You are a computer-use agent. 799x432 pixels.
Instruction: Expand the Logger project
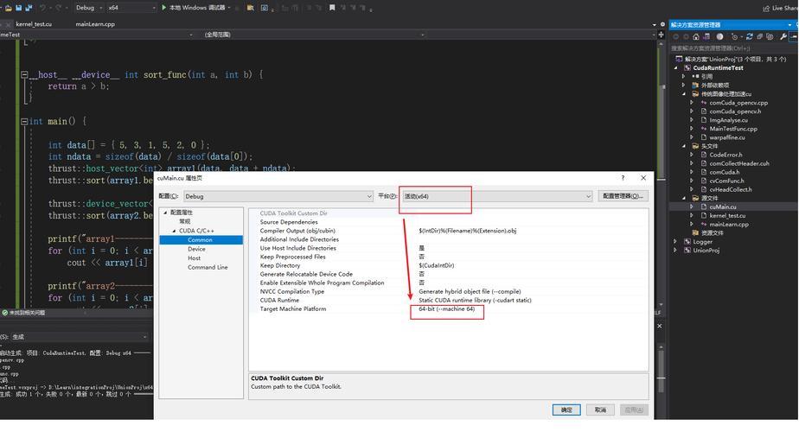676,241
